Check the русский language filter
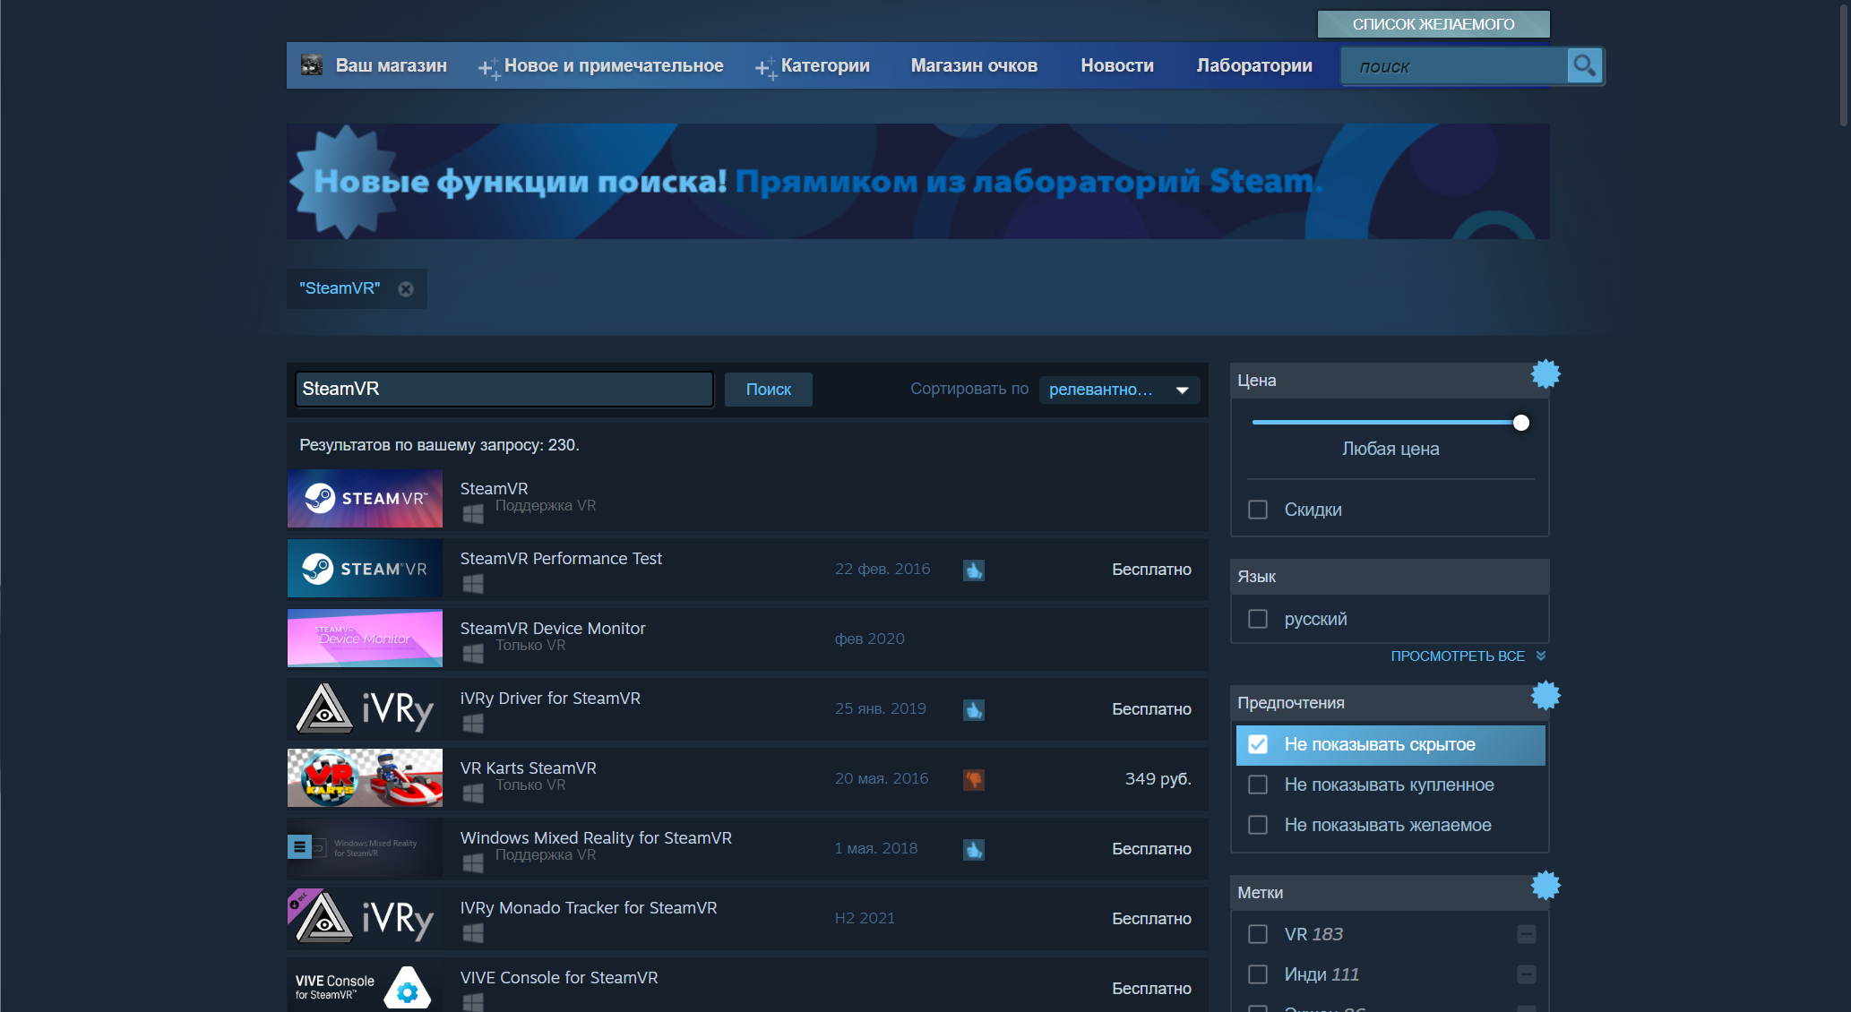Image resolution: width=1851 pixels, height=1012 pixels. 1258,619
